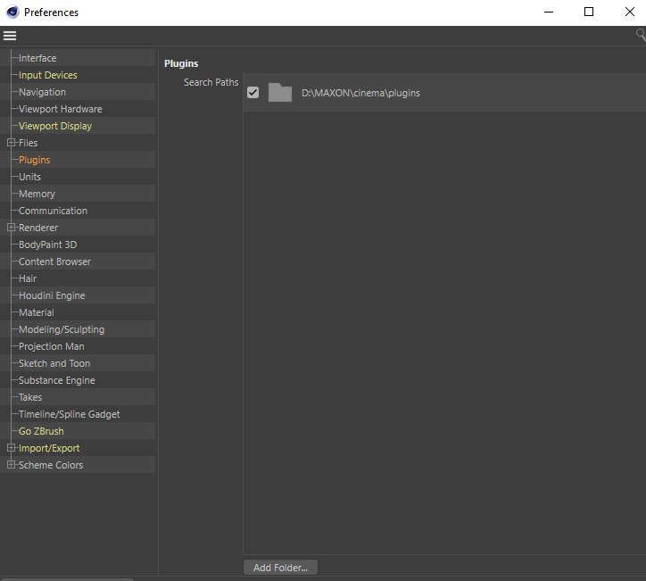Click the Add Folder... button
The width and height of the screenshot is (646, 581).
[x=280, y=568]
